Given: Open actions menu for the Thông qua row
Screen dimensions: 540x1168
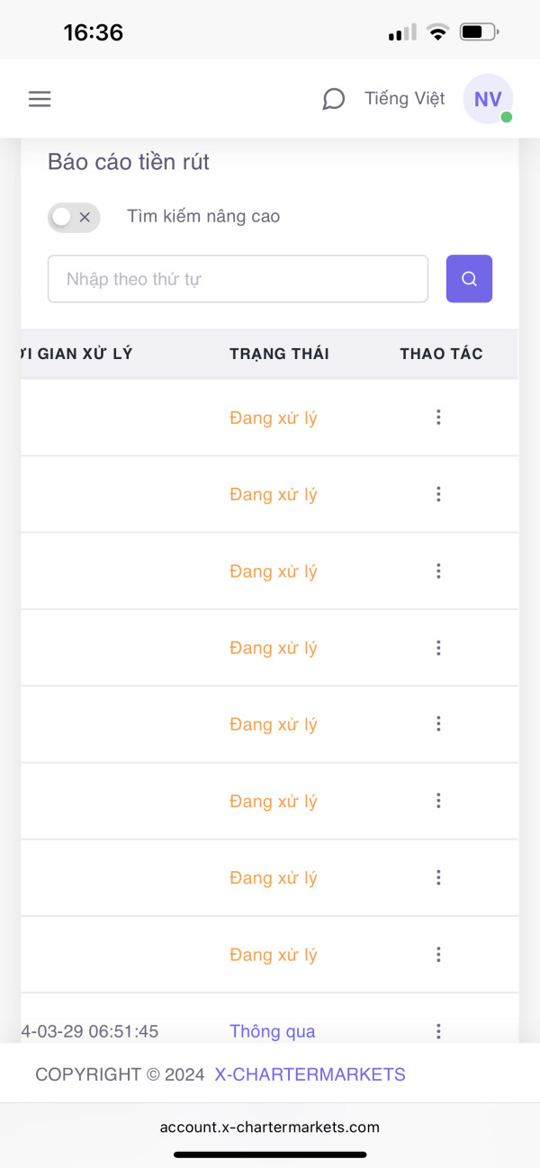Looking at the screenshot, I should pos(438,1031).
